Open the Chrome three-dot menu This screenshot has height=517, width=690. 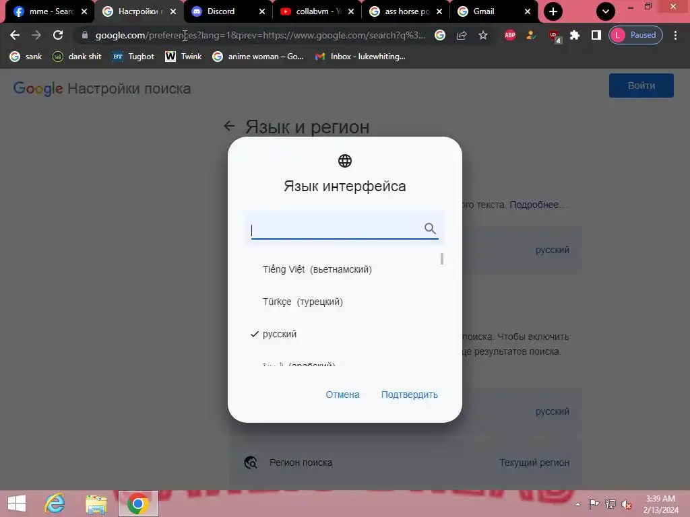[675, 35]
